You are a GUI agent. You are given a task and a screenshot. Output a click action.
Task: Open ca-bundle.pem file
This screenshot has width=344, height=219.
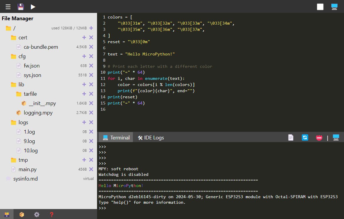41,47
